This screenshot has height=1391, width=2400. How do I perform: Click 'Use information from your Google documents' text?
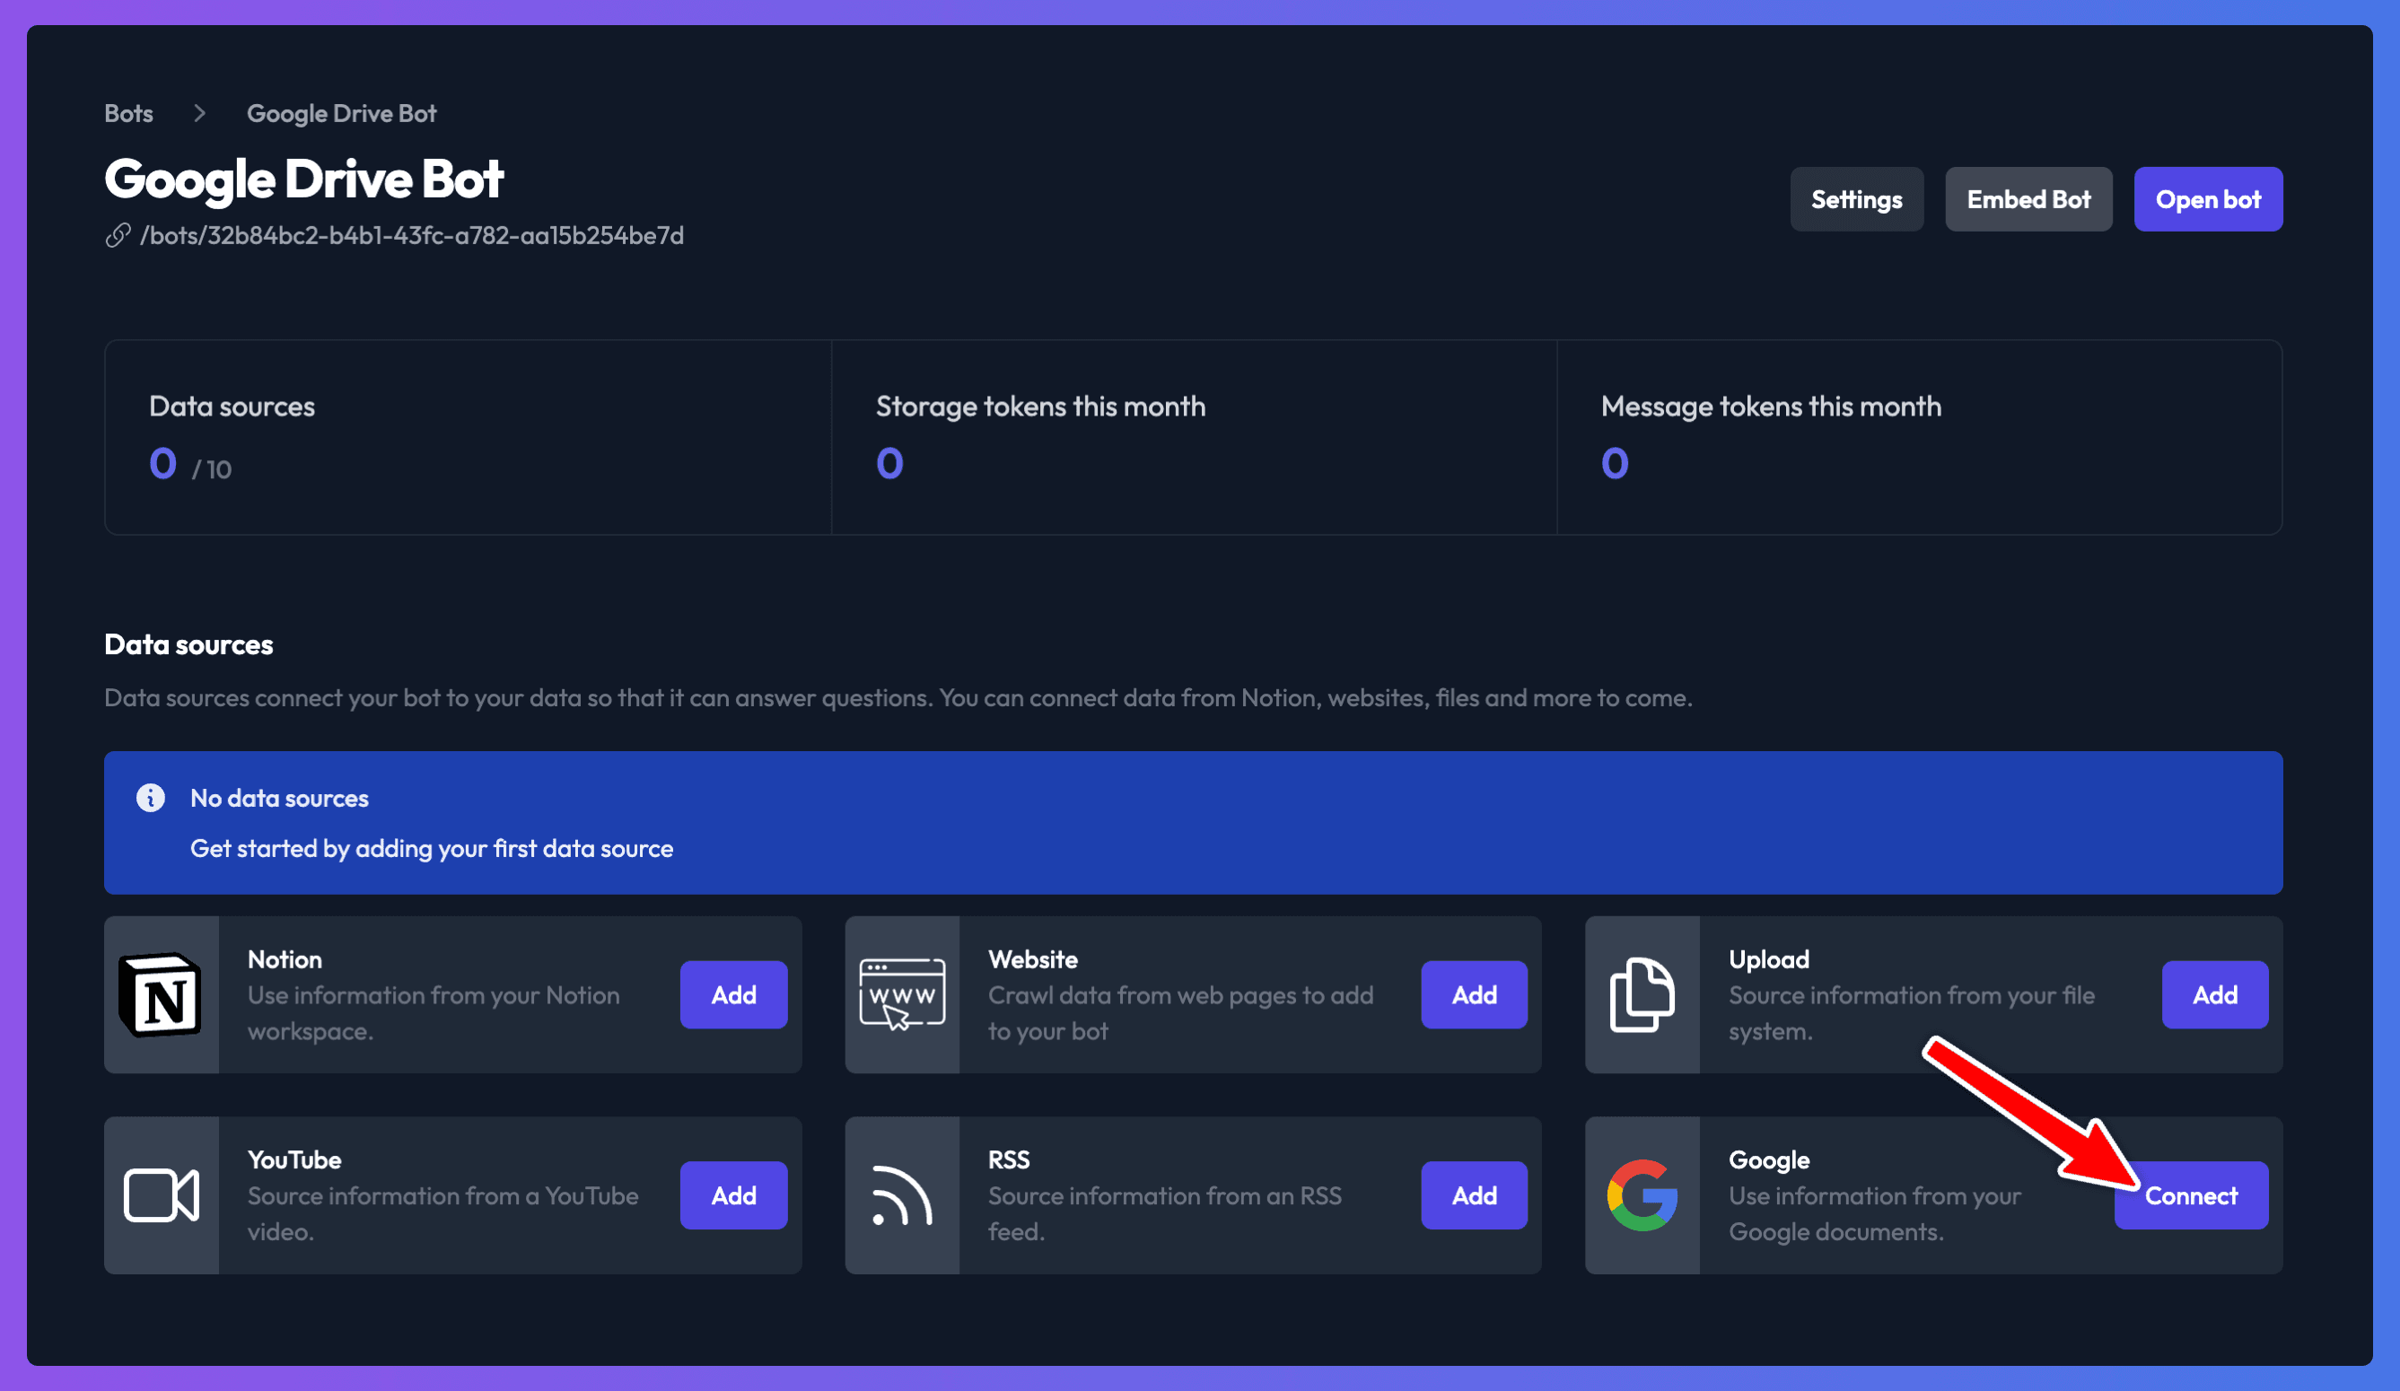[1874, 1213]
